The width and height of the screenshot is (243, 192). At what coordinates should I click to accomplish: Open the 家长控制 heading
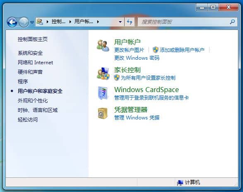(128, 70)
